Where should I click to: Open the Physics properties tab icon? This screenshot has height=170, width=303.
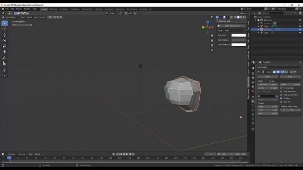(x=253, y=110)
